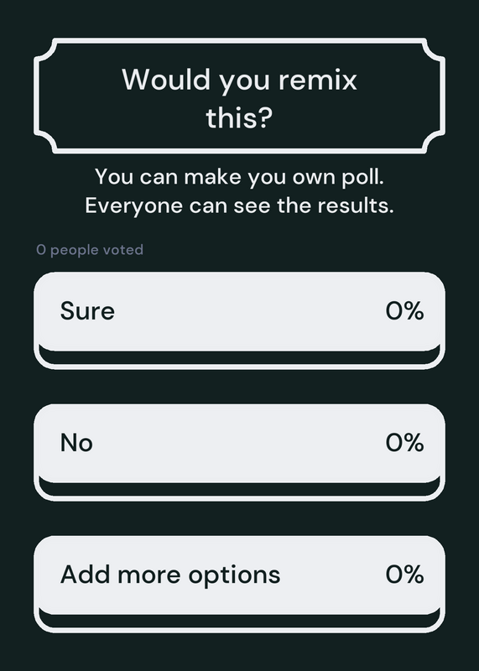Screen dimensions: 479x671
Task: Click bottom edge of Add more options button
Action: pyautogui.click(x=239, y=622)
